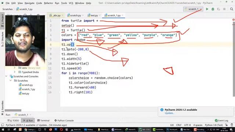Select test.py in project tree
Screen dimensions: 235x132
pos(24,93)
